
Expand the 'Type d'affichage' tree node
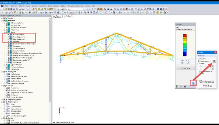(x=4, y=65)
